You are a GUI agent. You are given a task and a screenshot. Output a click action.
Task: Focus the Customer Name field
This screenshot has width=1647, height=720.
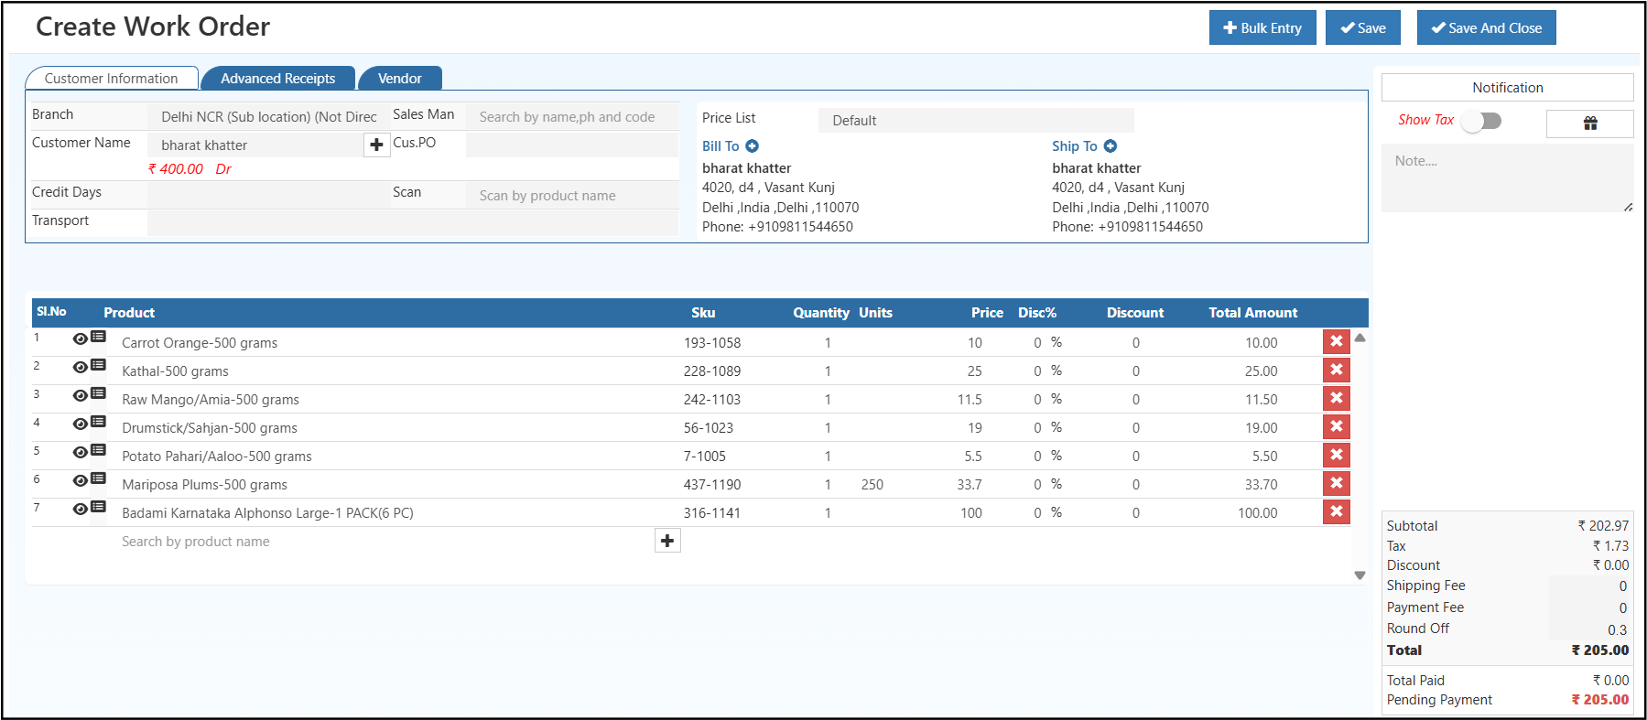255,145
